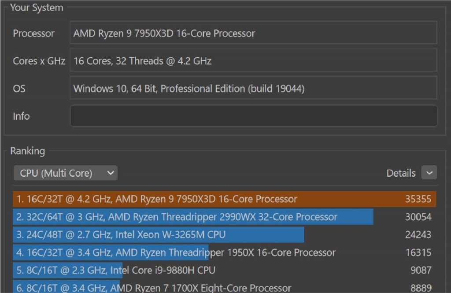Image resolution: width=451 pixels, height=293 pixels.
Task: Click the Threadripper 1950X benchmark bar
Action: [132, 252]
